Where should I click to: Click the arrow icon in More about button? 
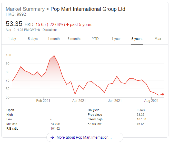tap(52, 137)
